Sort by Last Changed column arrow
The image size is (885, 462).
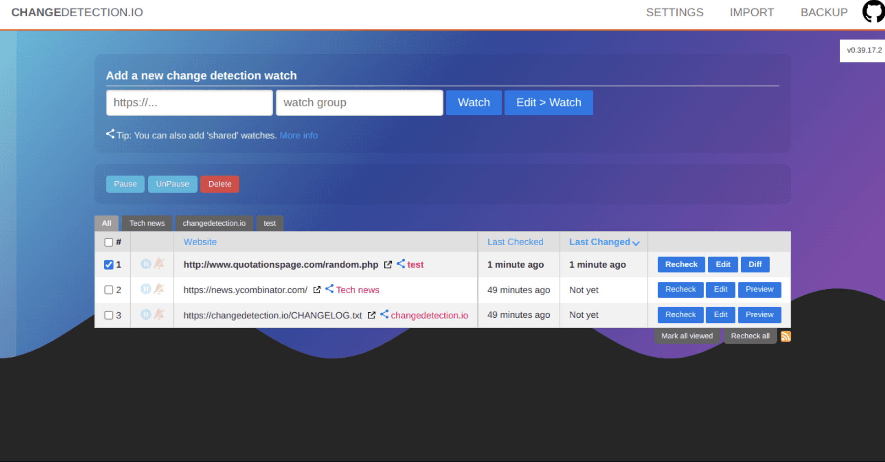click(x=636, y=243)
